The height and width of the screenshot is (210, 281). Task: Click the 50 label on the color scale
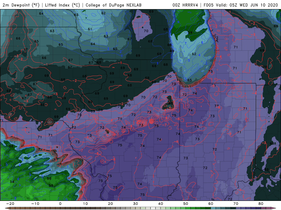(186, 204)
